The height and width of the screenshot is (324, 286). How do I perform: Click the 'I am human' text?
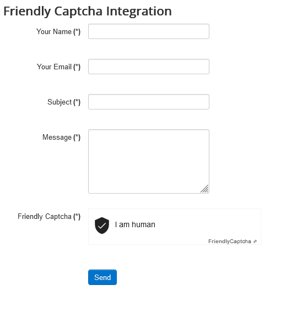135,224
